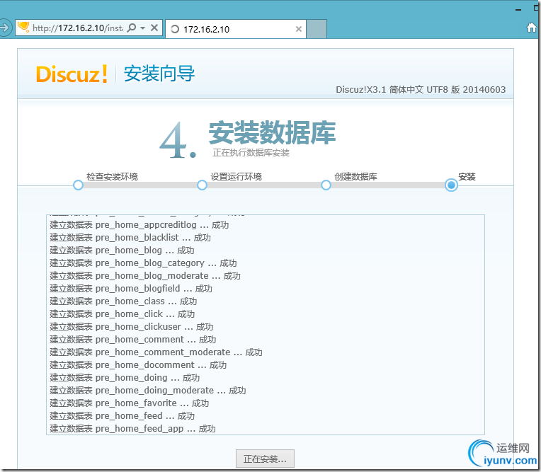Click the pre_home_feed_app log line
This screenshot has height=472, width=541.
(x=132, y=429)
